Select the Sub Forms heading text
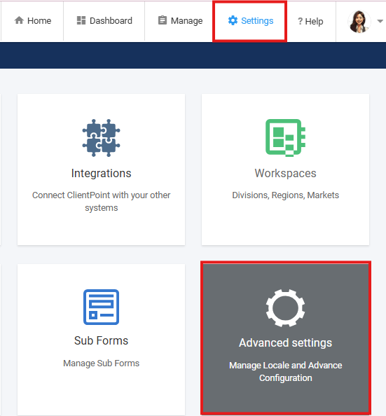The image size is (386, 416). (x=101, y=340)
